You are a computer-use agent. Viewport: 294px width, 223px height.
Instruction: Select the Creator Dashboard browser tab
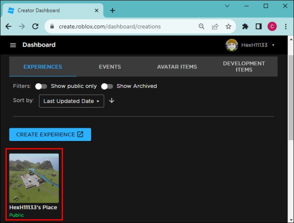tap(53, 11)
